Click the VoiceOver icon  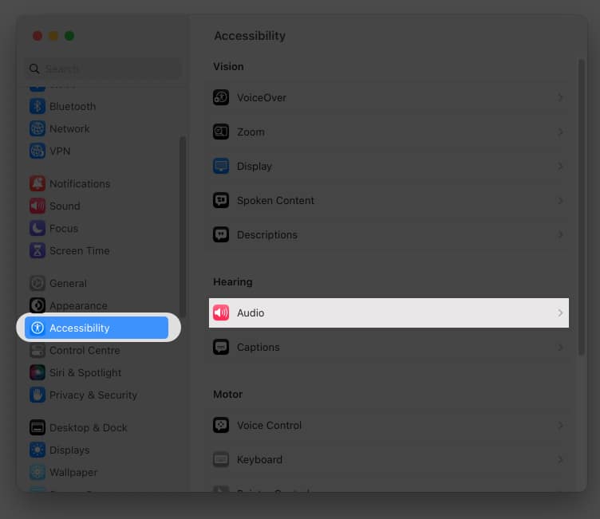pos(221,97)
